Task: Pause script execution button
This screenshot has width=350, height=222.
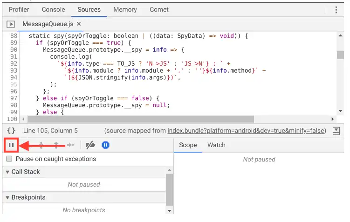Action: click(11, 145)
